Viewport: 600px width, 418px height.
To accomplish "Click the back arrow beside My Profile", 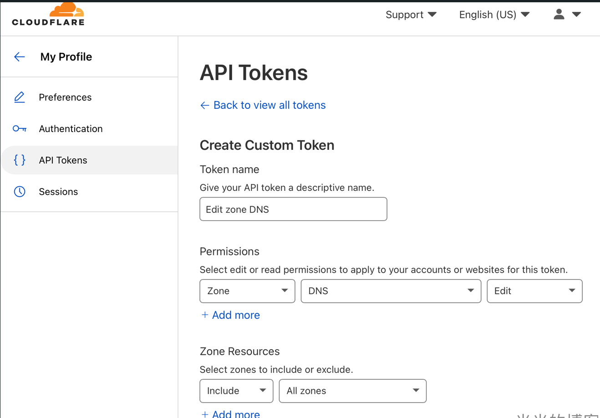I will tap(20, 57).
